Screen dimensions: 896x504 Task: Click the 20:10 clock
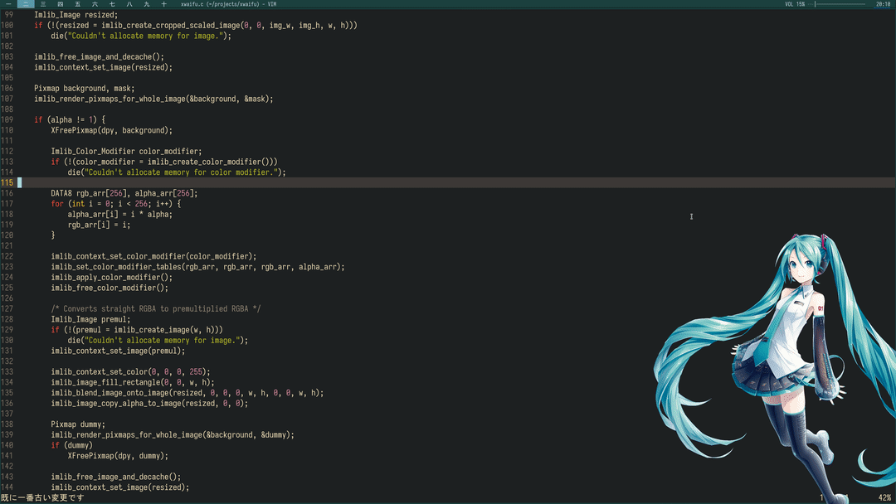[883, 4]
